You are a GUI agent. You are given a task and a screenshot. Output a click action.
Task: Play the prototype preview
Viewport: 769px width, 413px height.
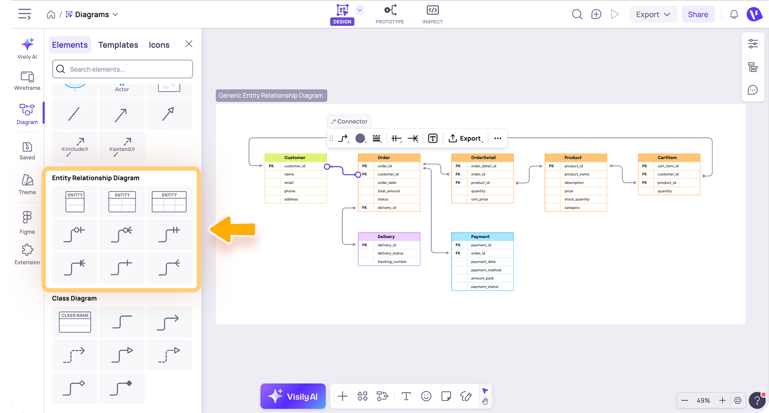615,14
